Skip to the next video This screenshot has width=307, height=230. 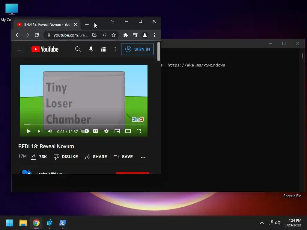(x=40, y=131)
